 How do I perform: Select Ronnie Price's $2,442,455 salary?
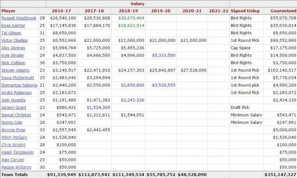point(98,130)
